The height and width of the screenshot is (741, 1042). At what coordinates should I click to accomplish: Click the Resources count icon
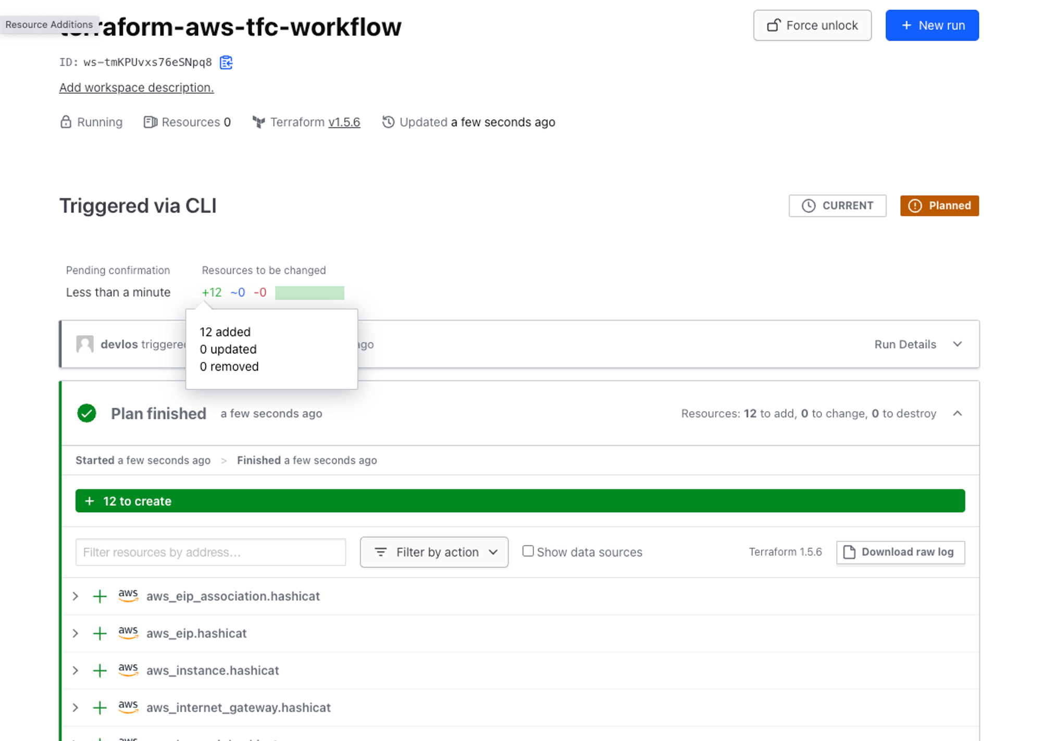(x=150, y=122)
